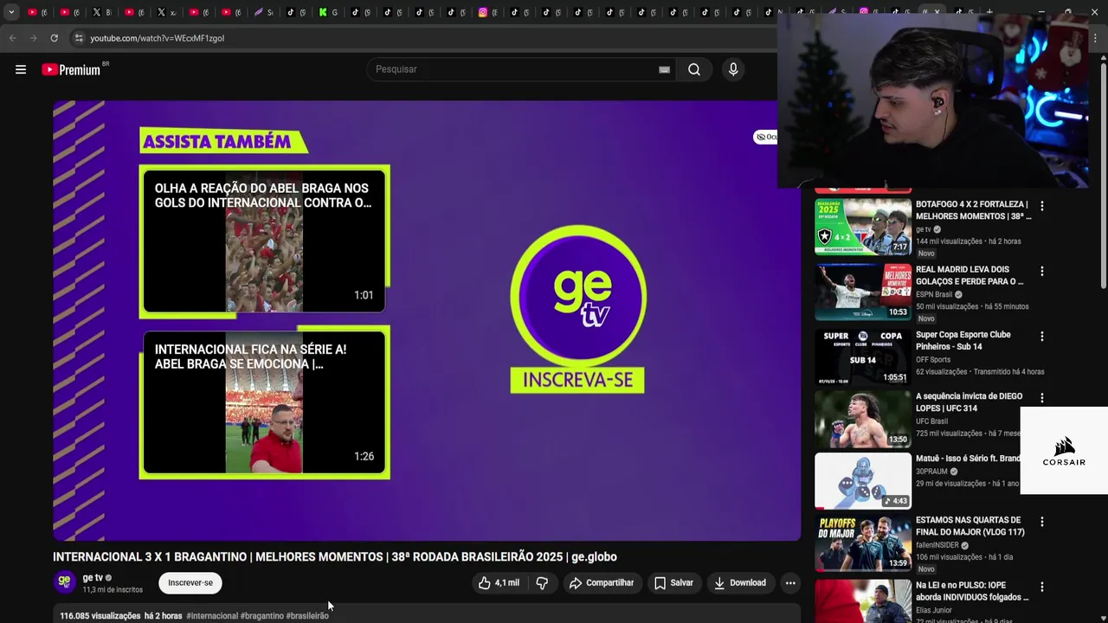Click 'OFF Sports' channel name
Screen dimensions: 1108x623
pyautogui.click(x=933, y=359)
